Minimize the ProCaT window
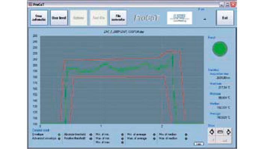Screen dimensions: 264x149 tap(222, 4)
